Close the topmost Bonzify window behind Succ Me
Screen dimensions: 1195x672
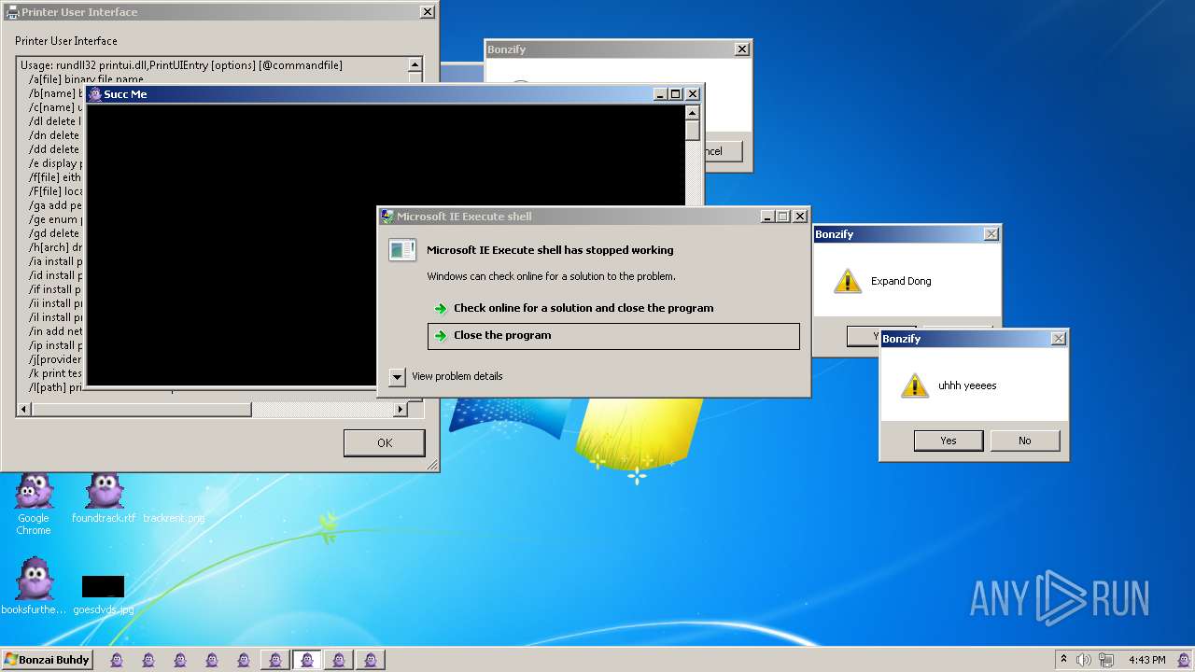[x=741, y=49]
